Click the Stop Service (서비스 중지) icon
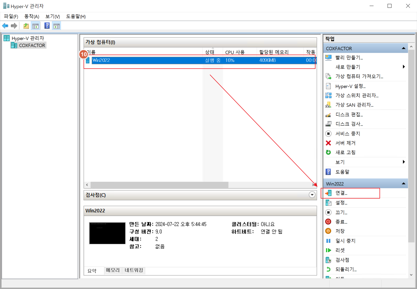Image resolution: width=417 pixels, height=289 pixels. pos(328,134)
